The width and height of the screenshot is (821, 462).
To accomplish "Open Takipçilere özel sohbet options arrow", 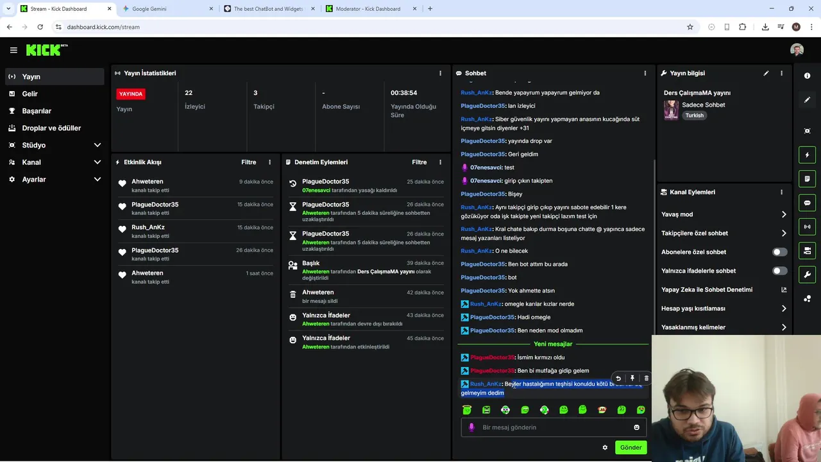I will pos(783,234).
